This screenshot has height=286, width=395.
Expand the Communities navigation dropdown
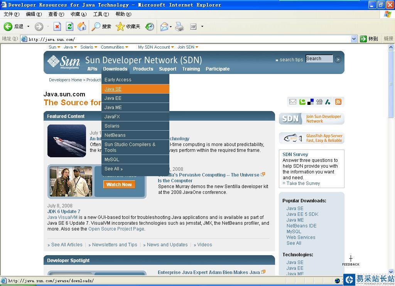[127, 47]
